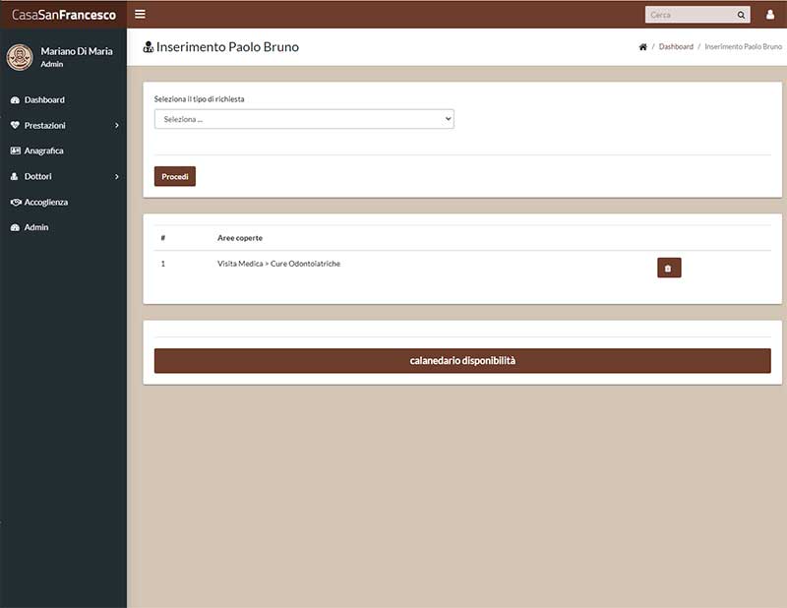Click the Mariano Di Maria user name
The height and width of the screenshot is (608, 787).
(77, 51)
